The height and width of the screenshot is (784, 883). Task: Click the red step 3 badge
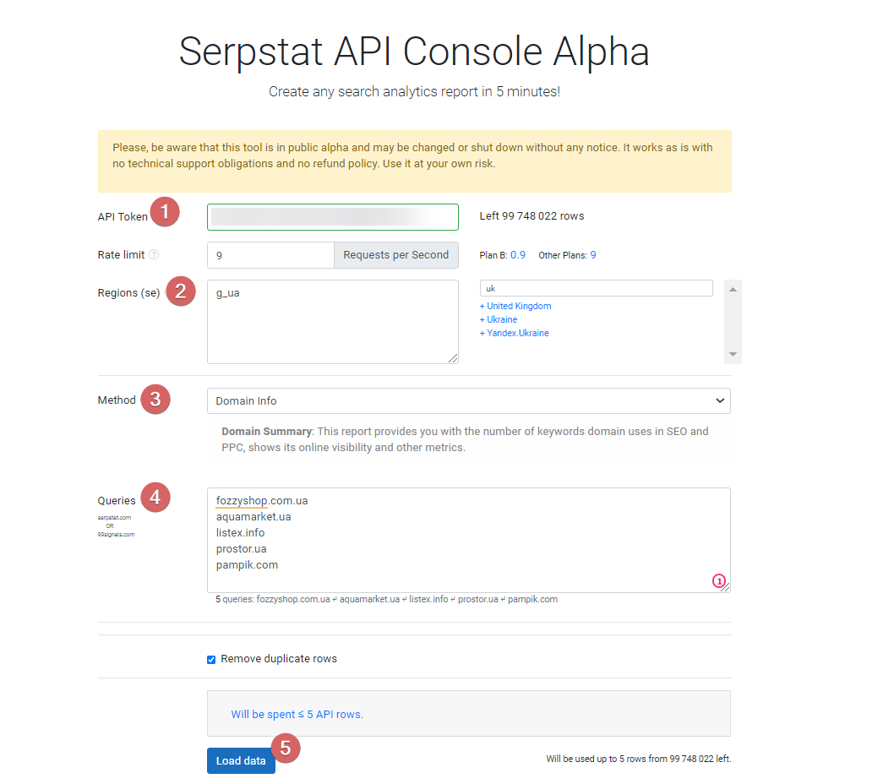point(155,399)
